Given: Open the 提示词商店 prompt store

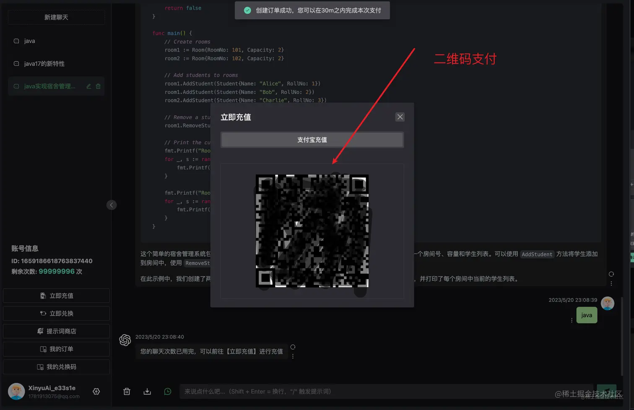Looking at the screenshot, I should 56,331.
